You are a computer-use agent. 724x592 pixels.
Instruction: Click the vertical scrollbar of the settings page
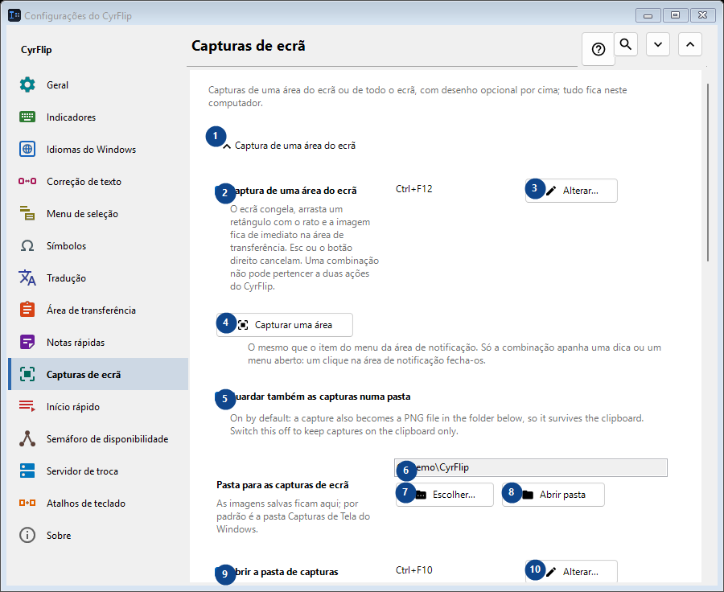(x=708, y=173)
